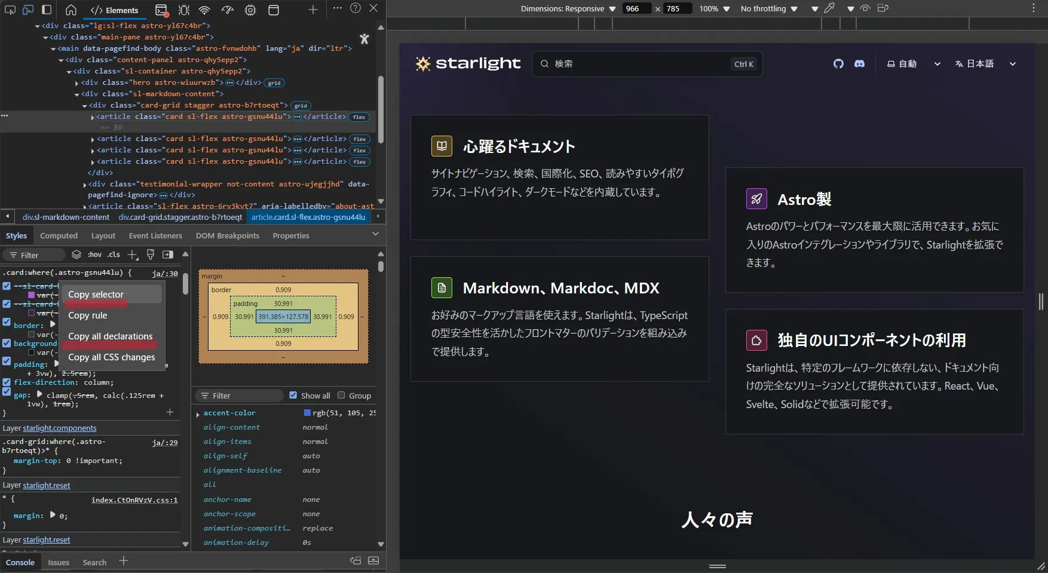Choose Copy rule from context menu
1048x573 pixels.
coord(112,315)
